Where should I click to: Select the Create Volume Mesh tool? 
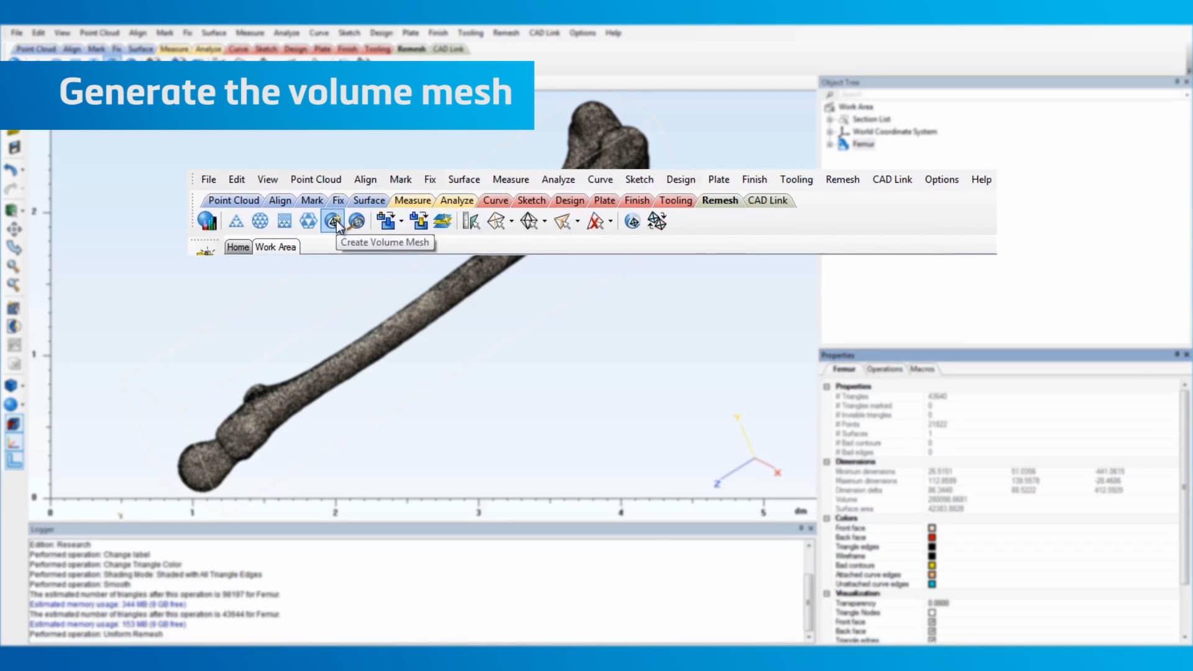pos(334,221)
